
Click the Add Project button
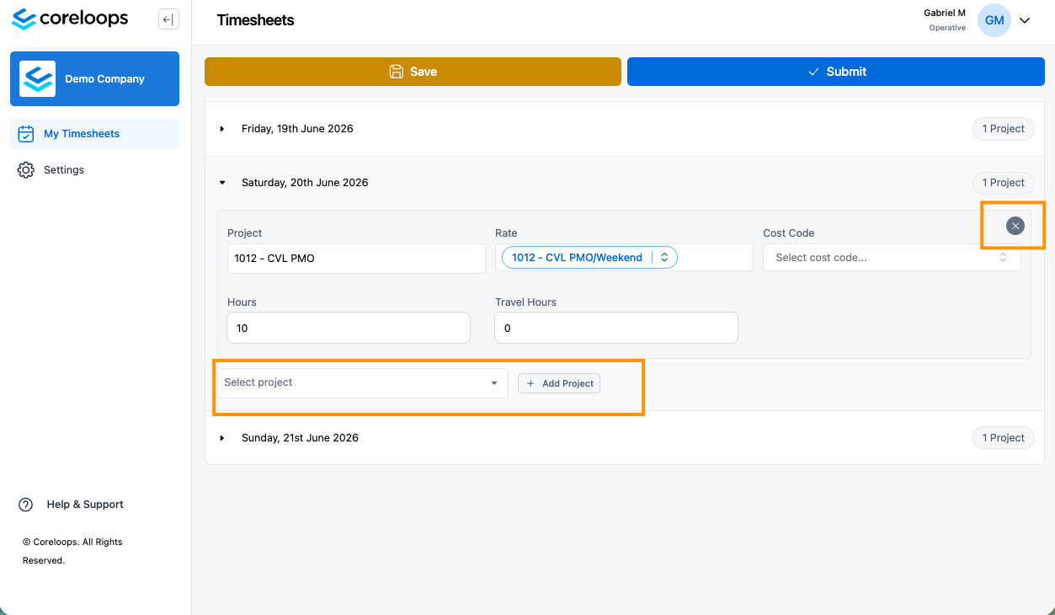[559, 383]
